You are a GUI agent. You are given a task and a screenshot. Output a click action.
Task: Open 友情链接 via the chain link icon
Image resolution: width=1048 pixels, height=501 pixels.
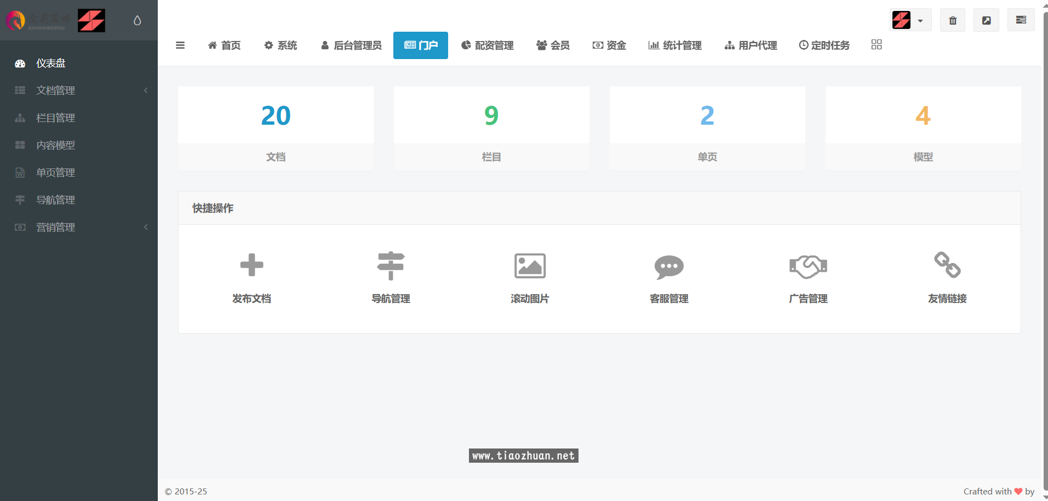(947, 265)
